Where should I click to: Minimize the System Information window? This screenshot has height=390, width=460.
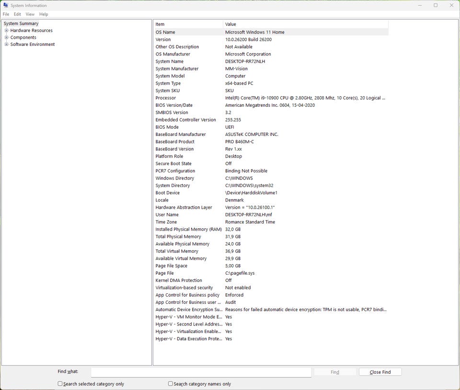coord(420,5)
